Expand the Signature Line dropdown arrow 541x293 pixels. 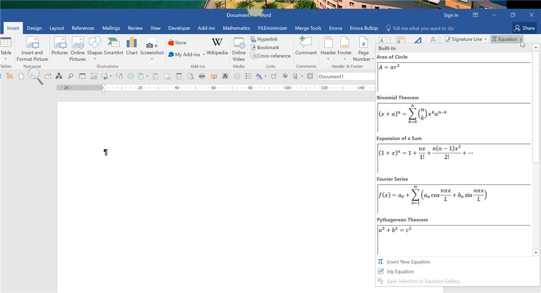tap(486, 39)
